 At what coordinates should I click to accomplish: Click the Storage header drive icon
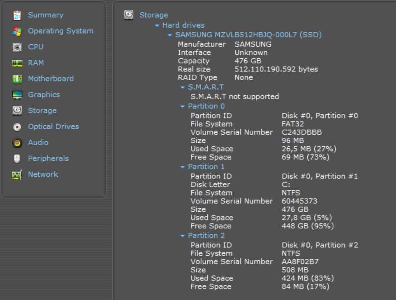tap(129, 15)
